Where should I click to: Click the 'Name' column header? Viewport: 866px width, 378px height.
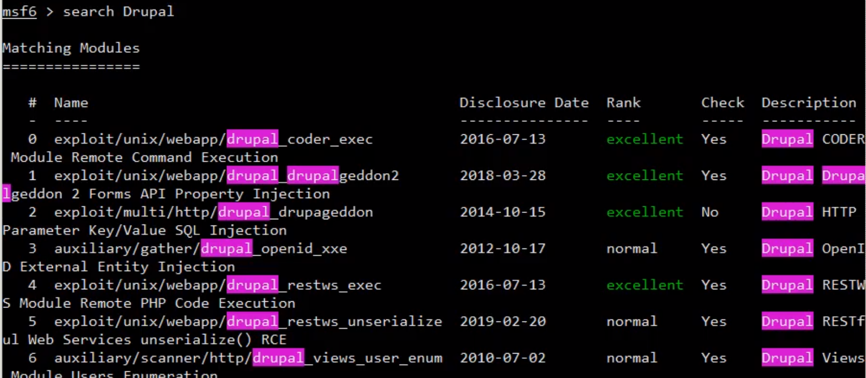click(x=71, y=103)
